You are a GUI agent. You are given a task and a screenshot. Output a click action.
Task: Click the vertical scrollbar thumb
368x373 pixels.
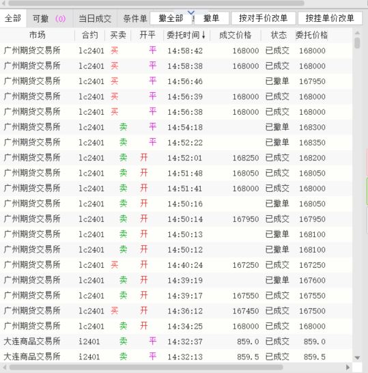point(357,43)
